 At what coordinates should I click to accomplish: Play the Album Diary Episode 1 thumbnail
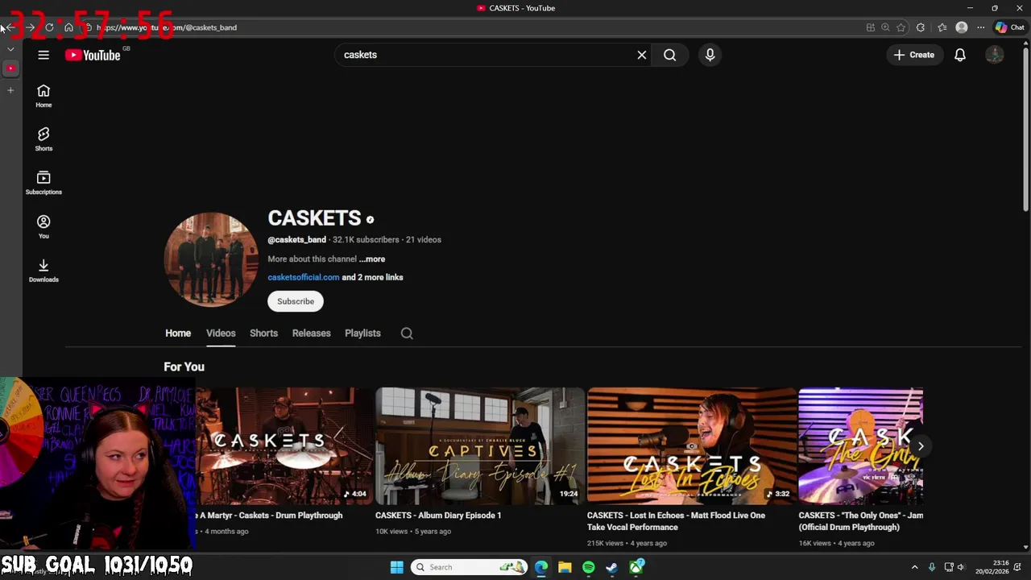click(x=480, y=445)
